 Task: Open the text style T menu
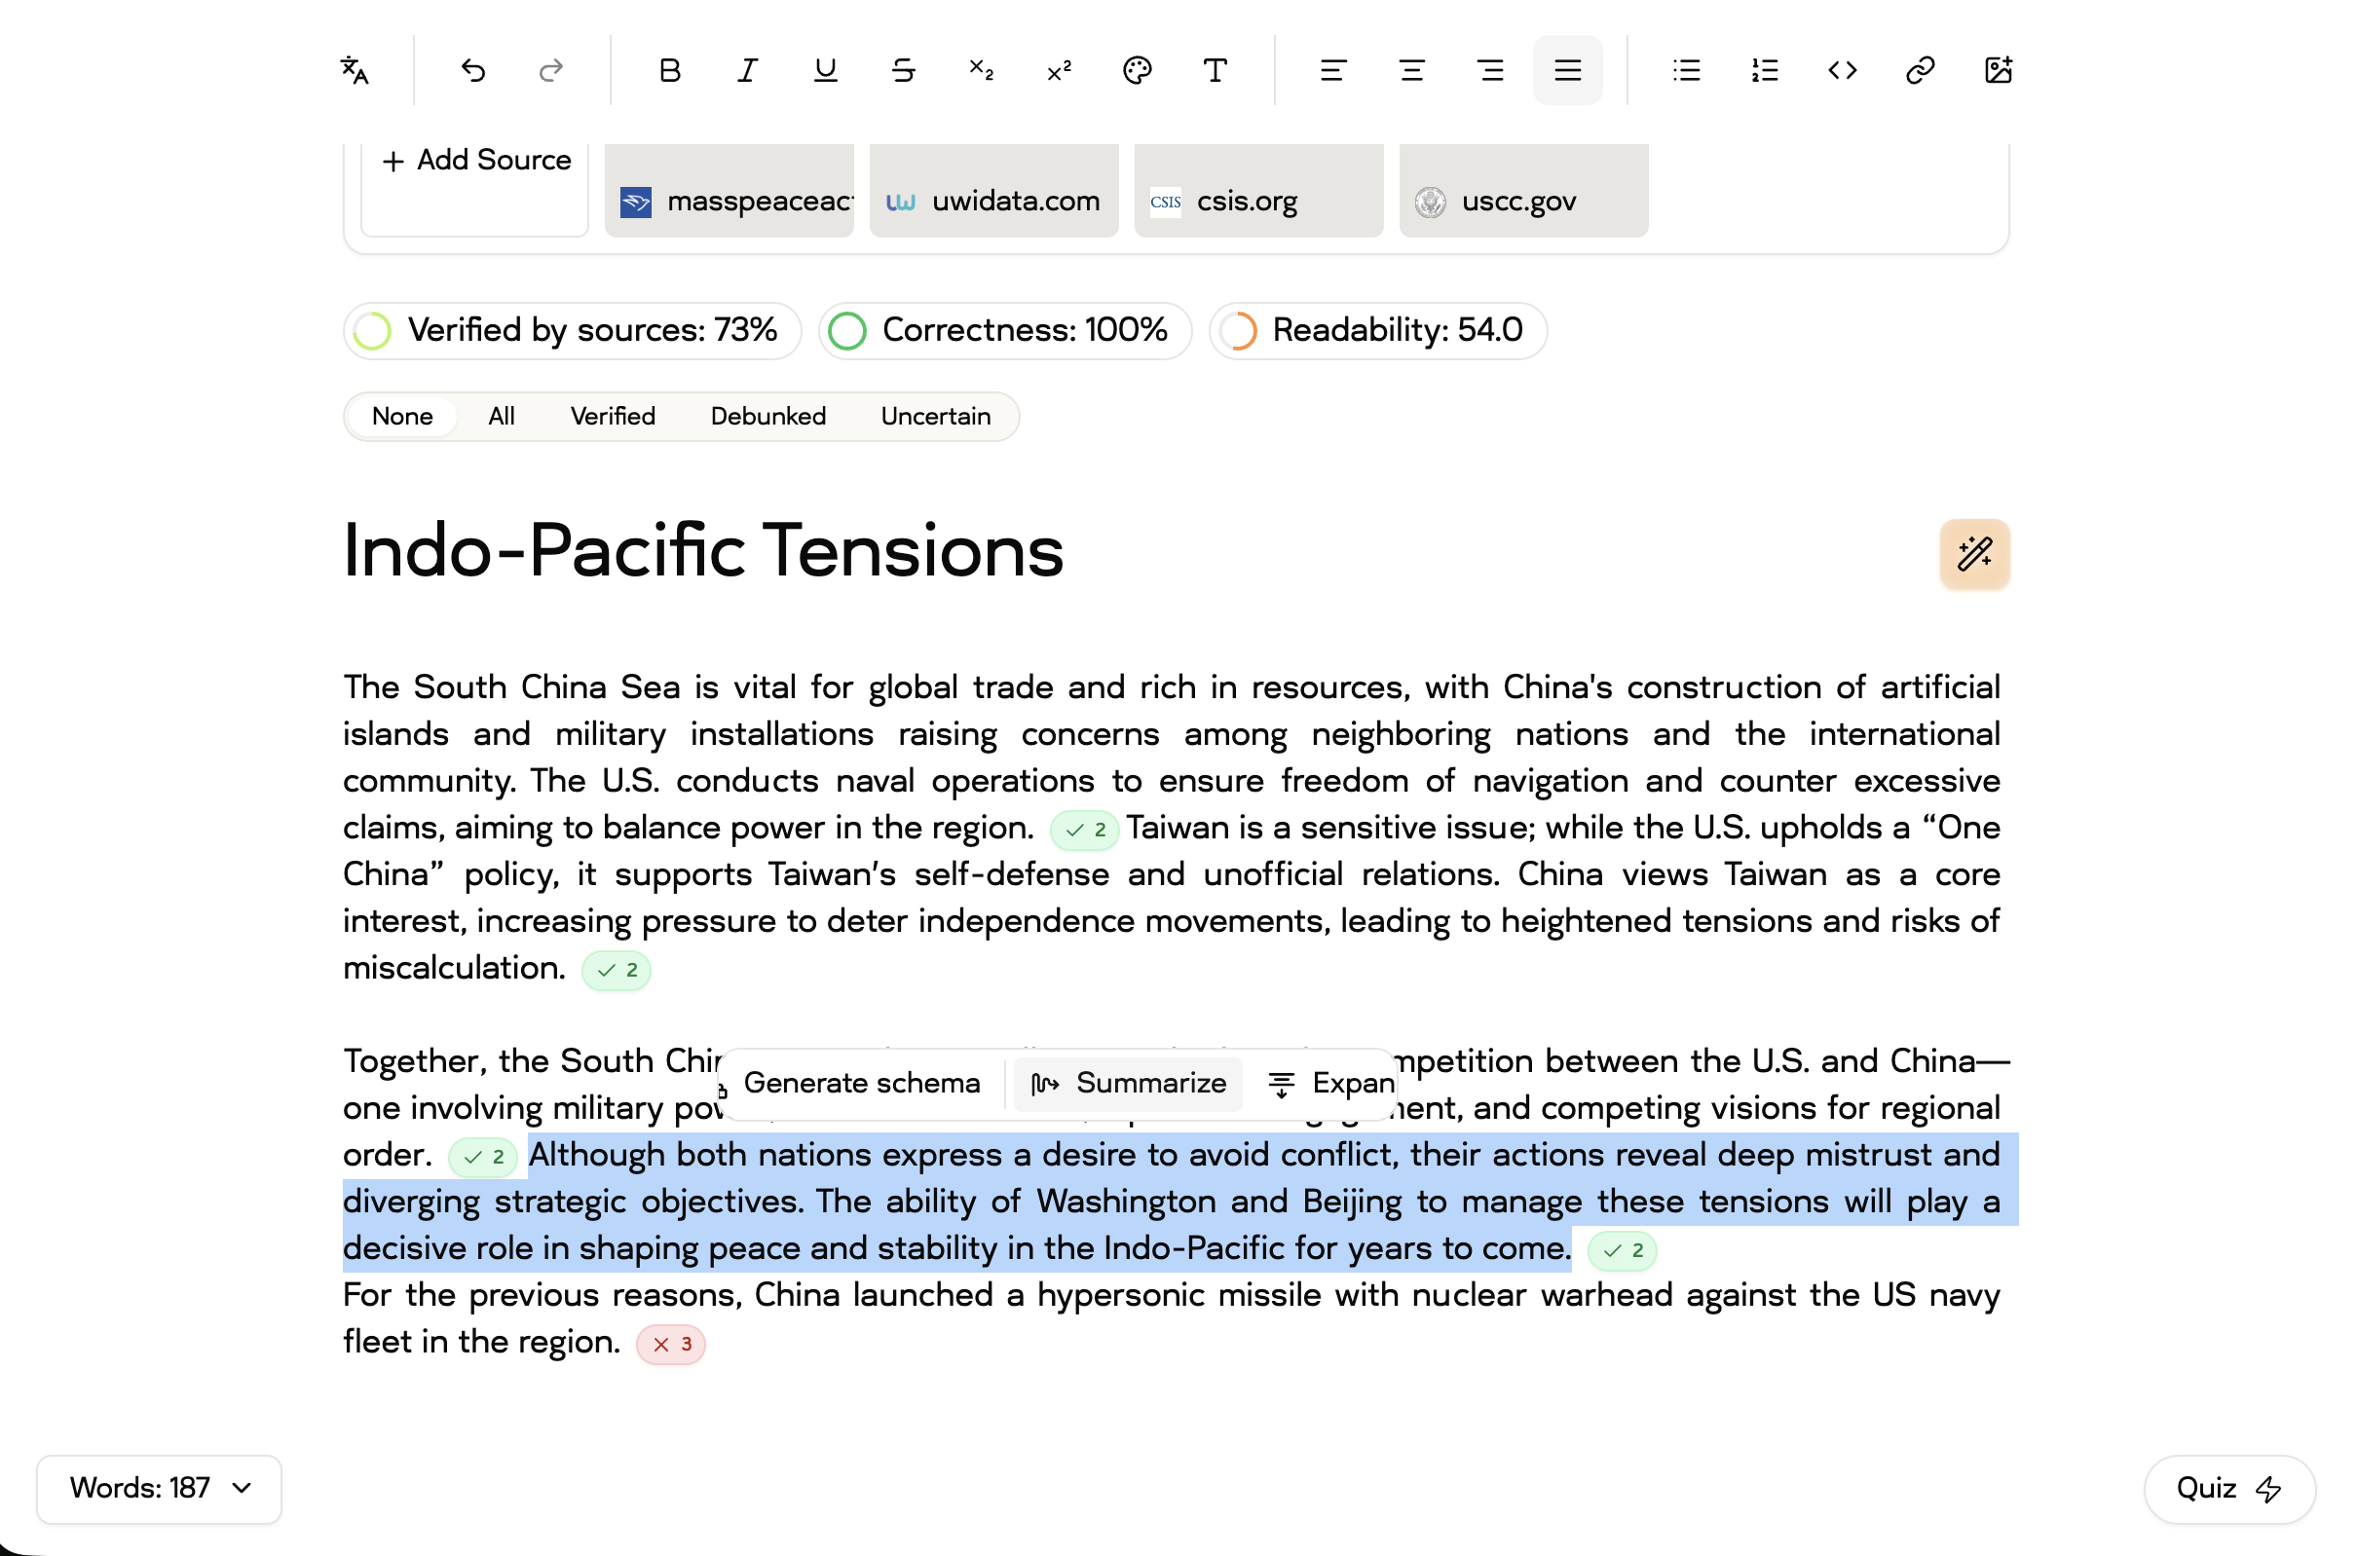(x=1215, y=70)
